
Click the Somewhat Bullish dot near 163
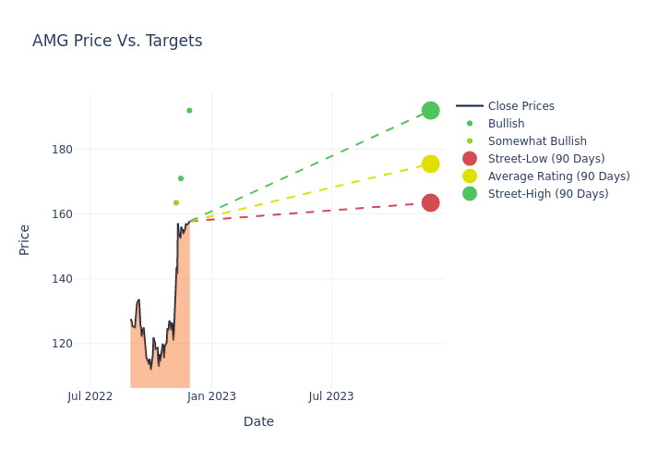(176, 203)
